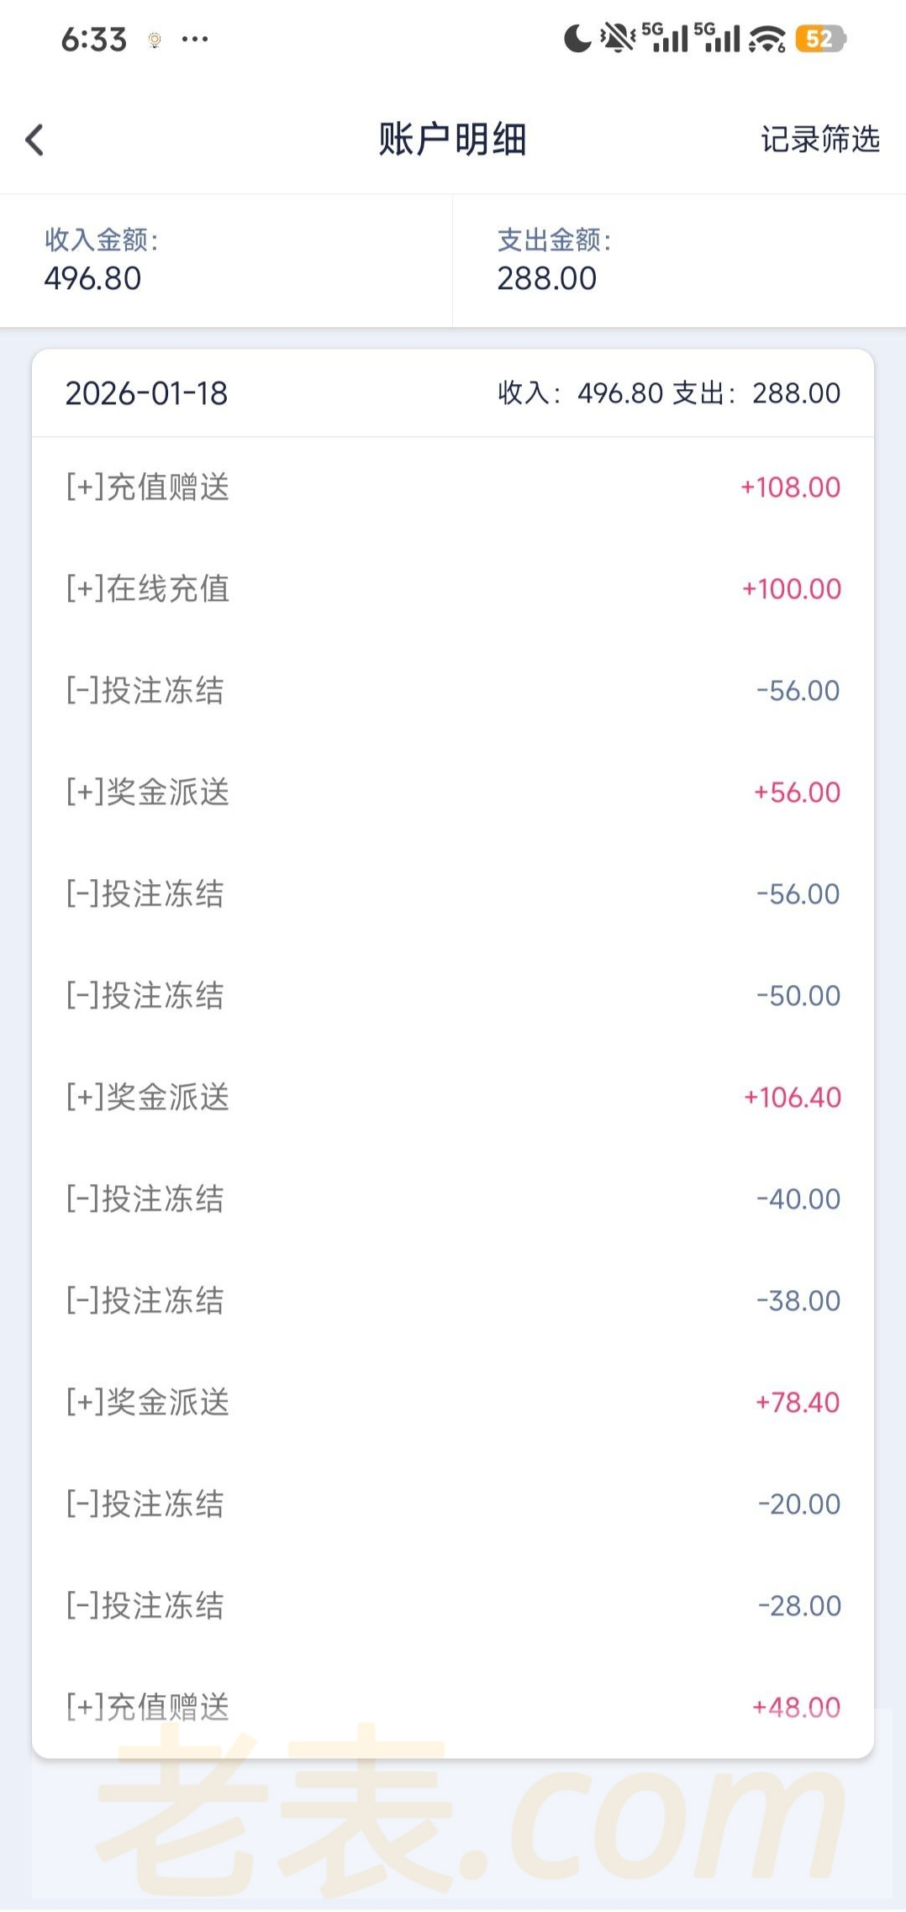Image resolution: width=906 pixels, height=1912 pixels.
Task: Open the 投注冻结 -20.00 entry
Action: pyautogui.click(x=452, y=1504)
